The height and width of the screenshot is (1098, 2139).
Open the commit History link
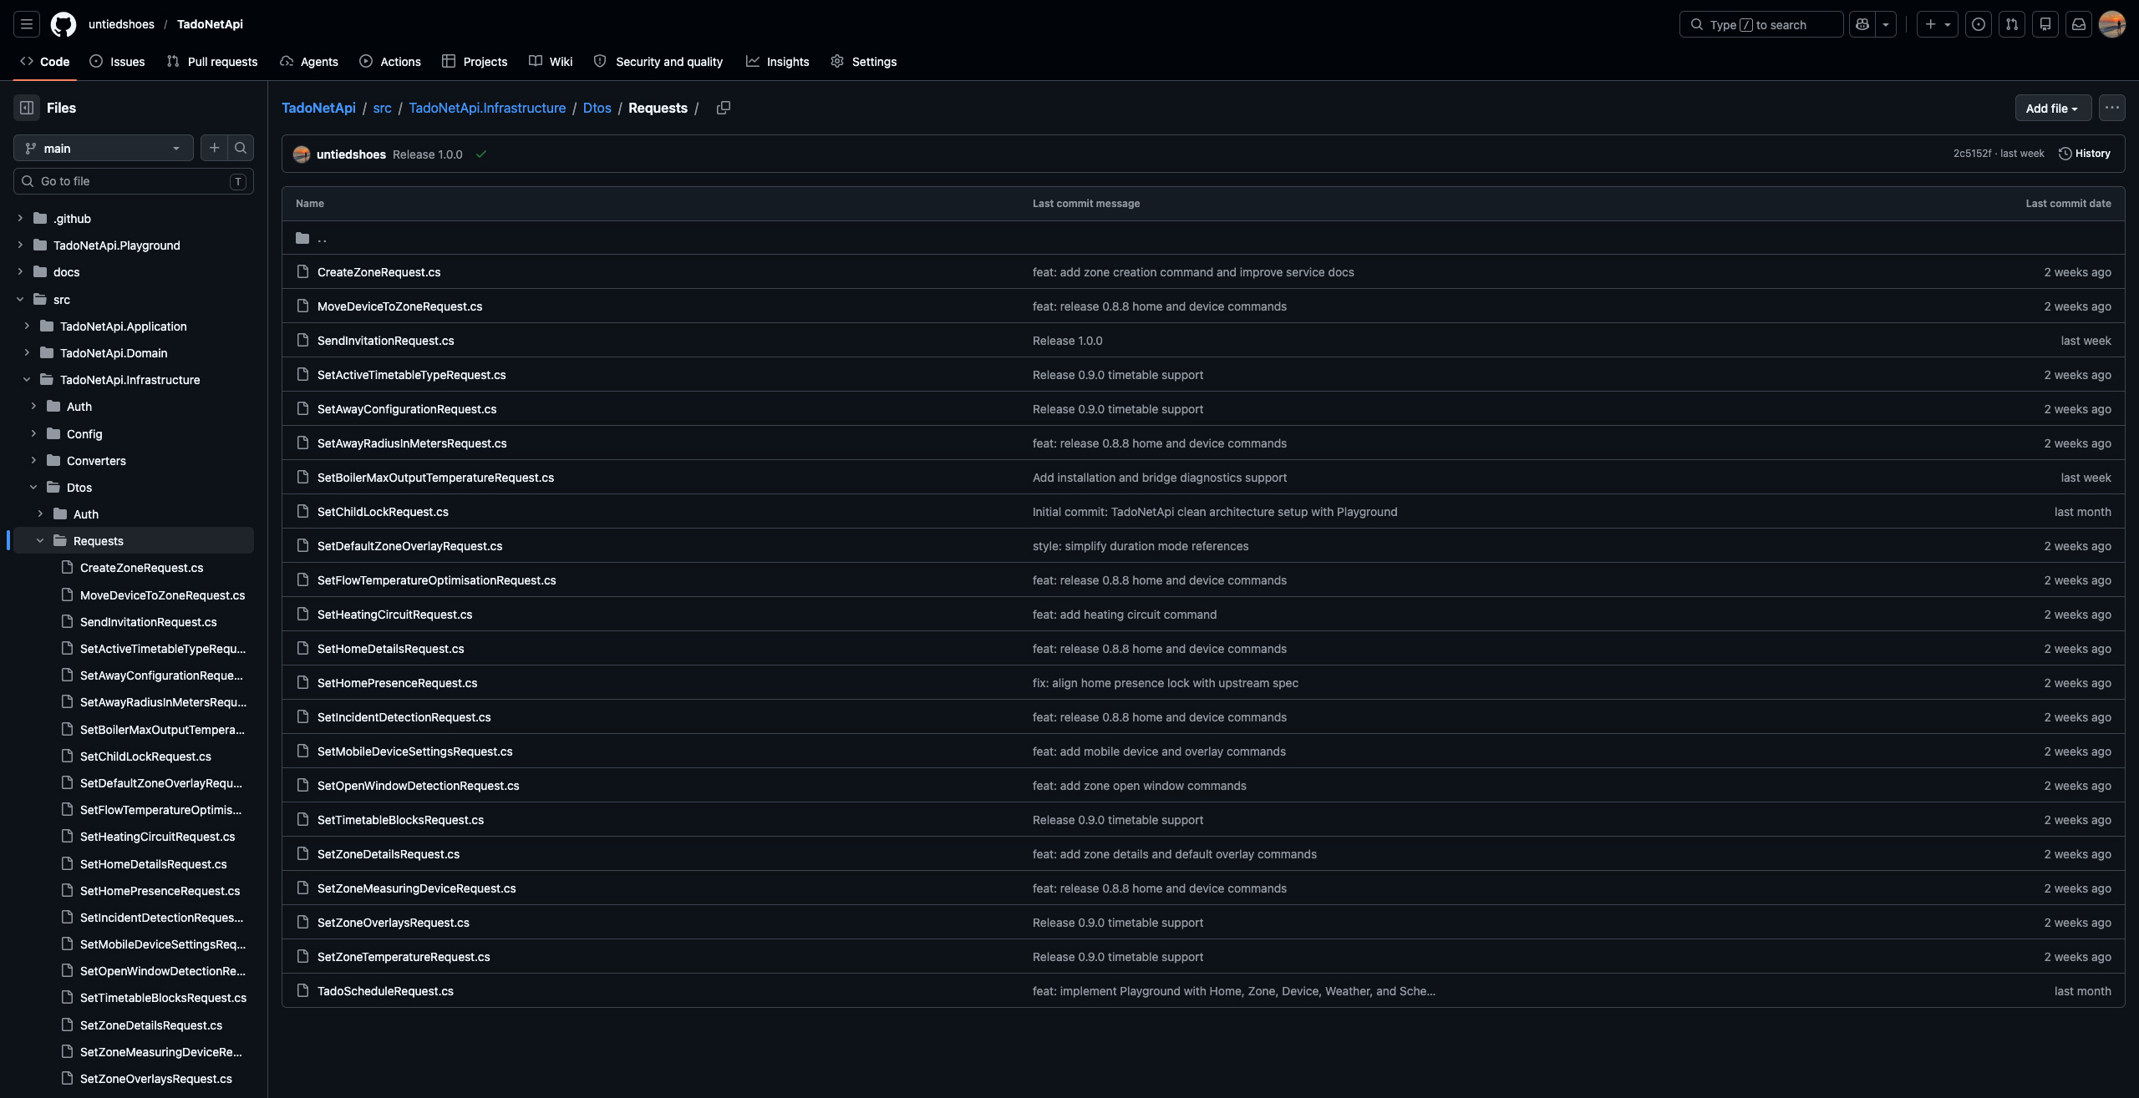pyautogui.click(x=2085, y=154)
